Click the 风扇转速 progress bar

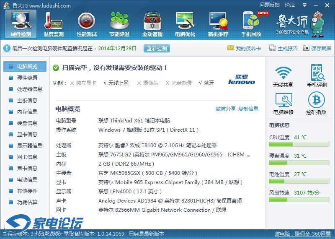tap(299, 200)
